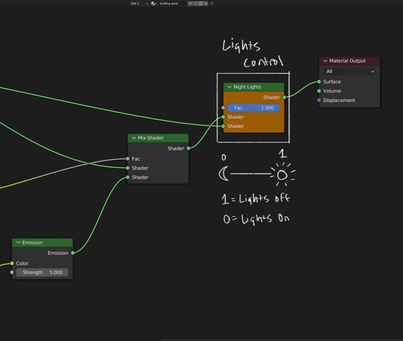Collapse the Night Lights node
The height and width of the screenshot is (341, 403).
coord(229,87)
